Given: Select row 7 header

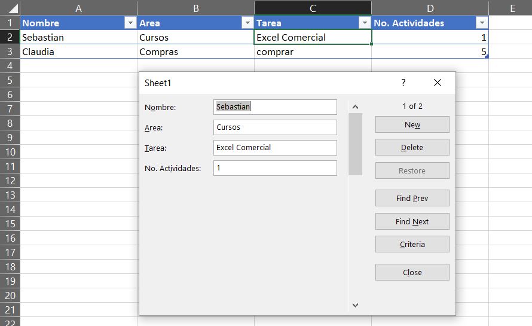Looking at the screenshot, I should click(x=10, y=109).
